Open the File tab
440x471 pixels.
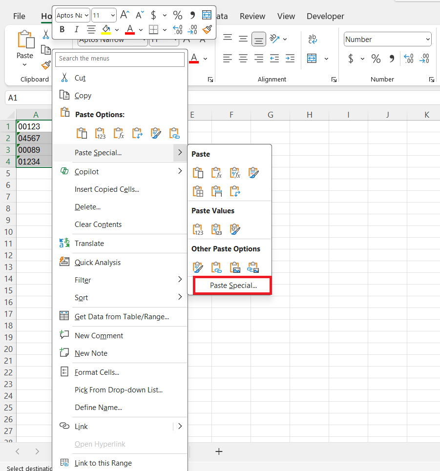click(19, 16)
